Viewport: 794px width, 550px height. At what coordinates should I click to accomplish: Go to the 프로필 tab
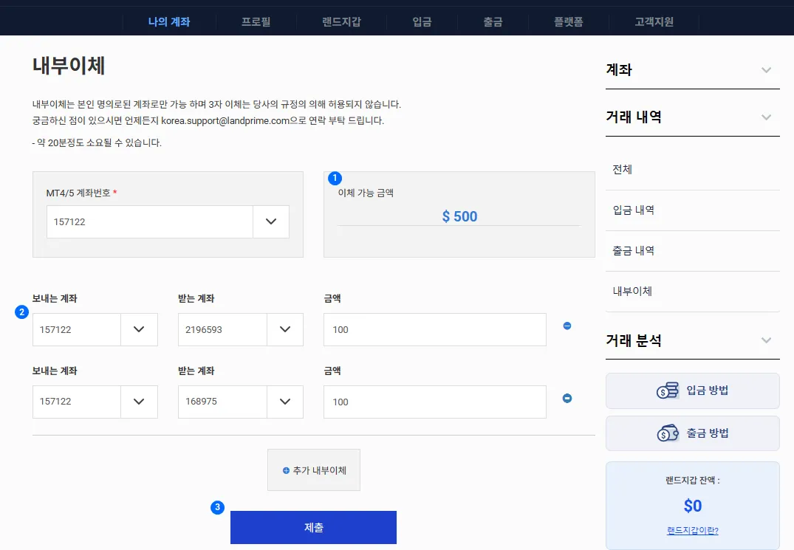point(256,21)
